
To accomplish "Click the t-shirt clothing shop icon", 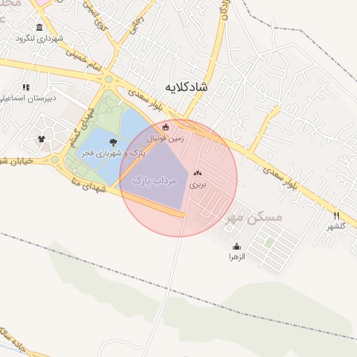I will tap(41, 139).
